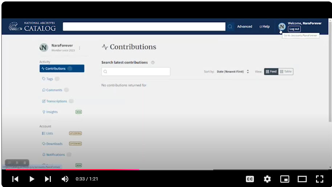This screenshot has height=187, width=332.
Task: Toggle closed captions on video
Action: tap(250, 179)
